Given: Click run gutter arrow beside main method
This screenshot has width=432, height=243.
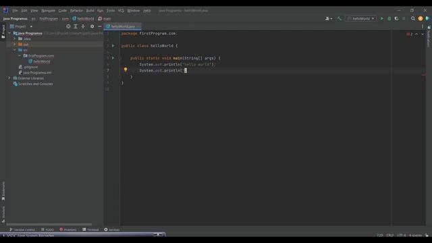Looking at the screenshot, I should (x=113, y=58).
